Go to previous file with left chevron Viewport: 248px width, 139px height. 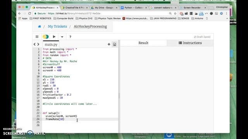pos(34,44)
